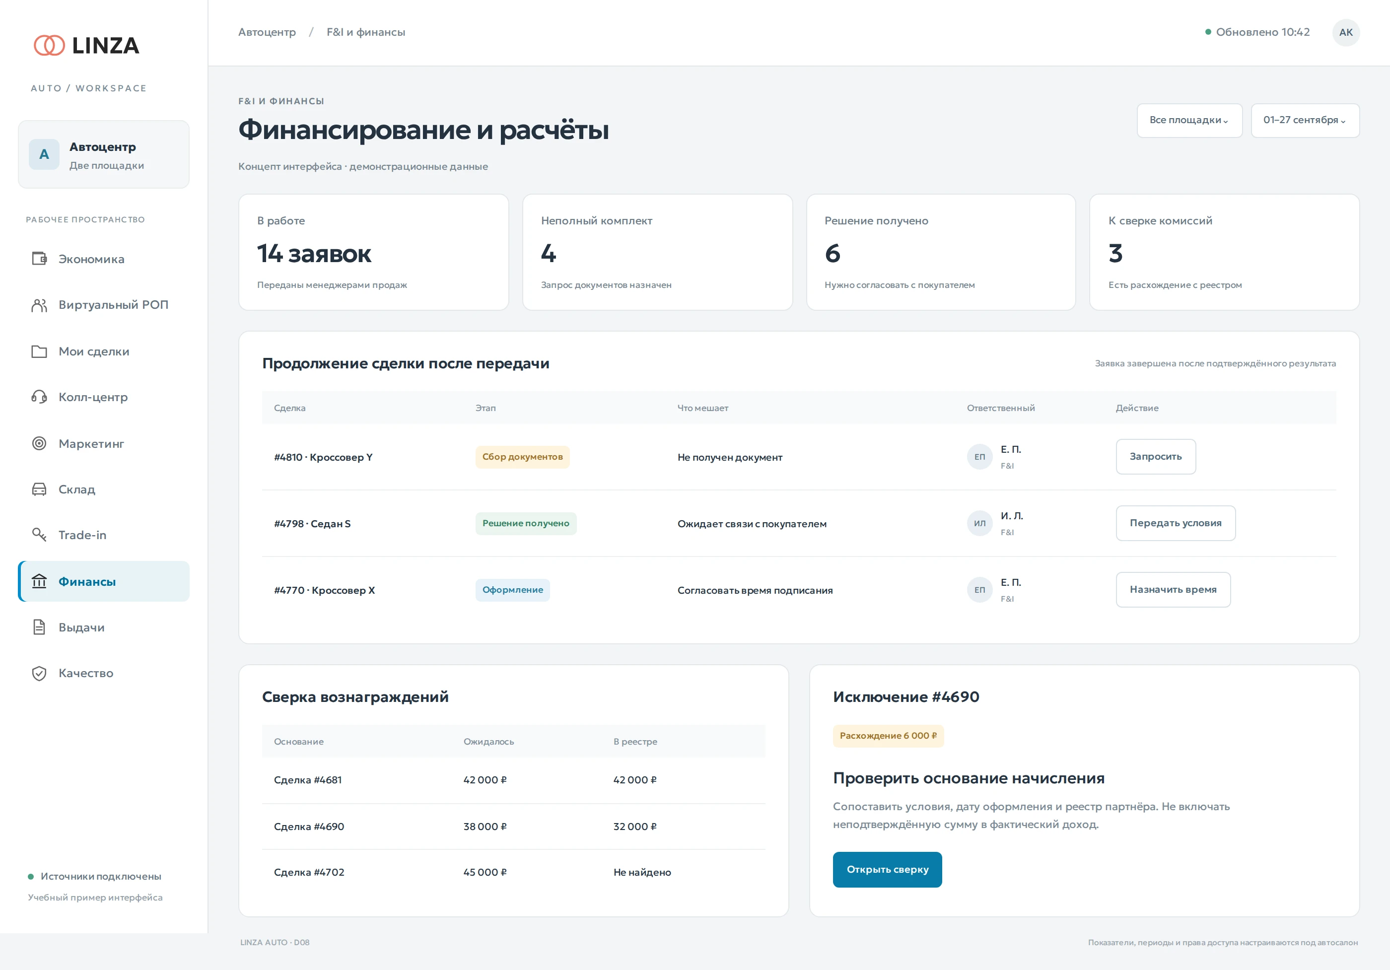Click the Trade-in key icon
The width and height of the screenshot is (1390, 970).
click(39, 535)
